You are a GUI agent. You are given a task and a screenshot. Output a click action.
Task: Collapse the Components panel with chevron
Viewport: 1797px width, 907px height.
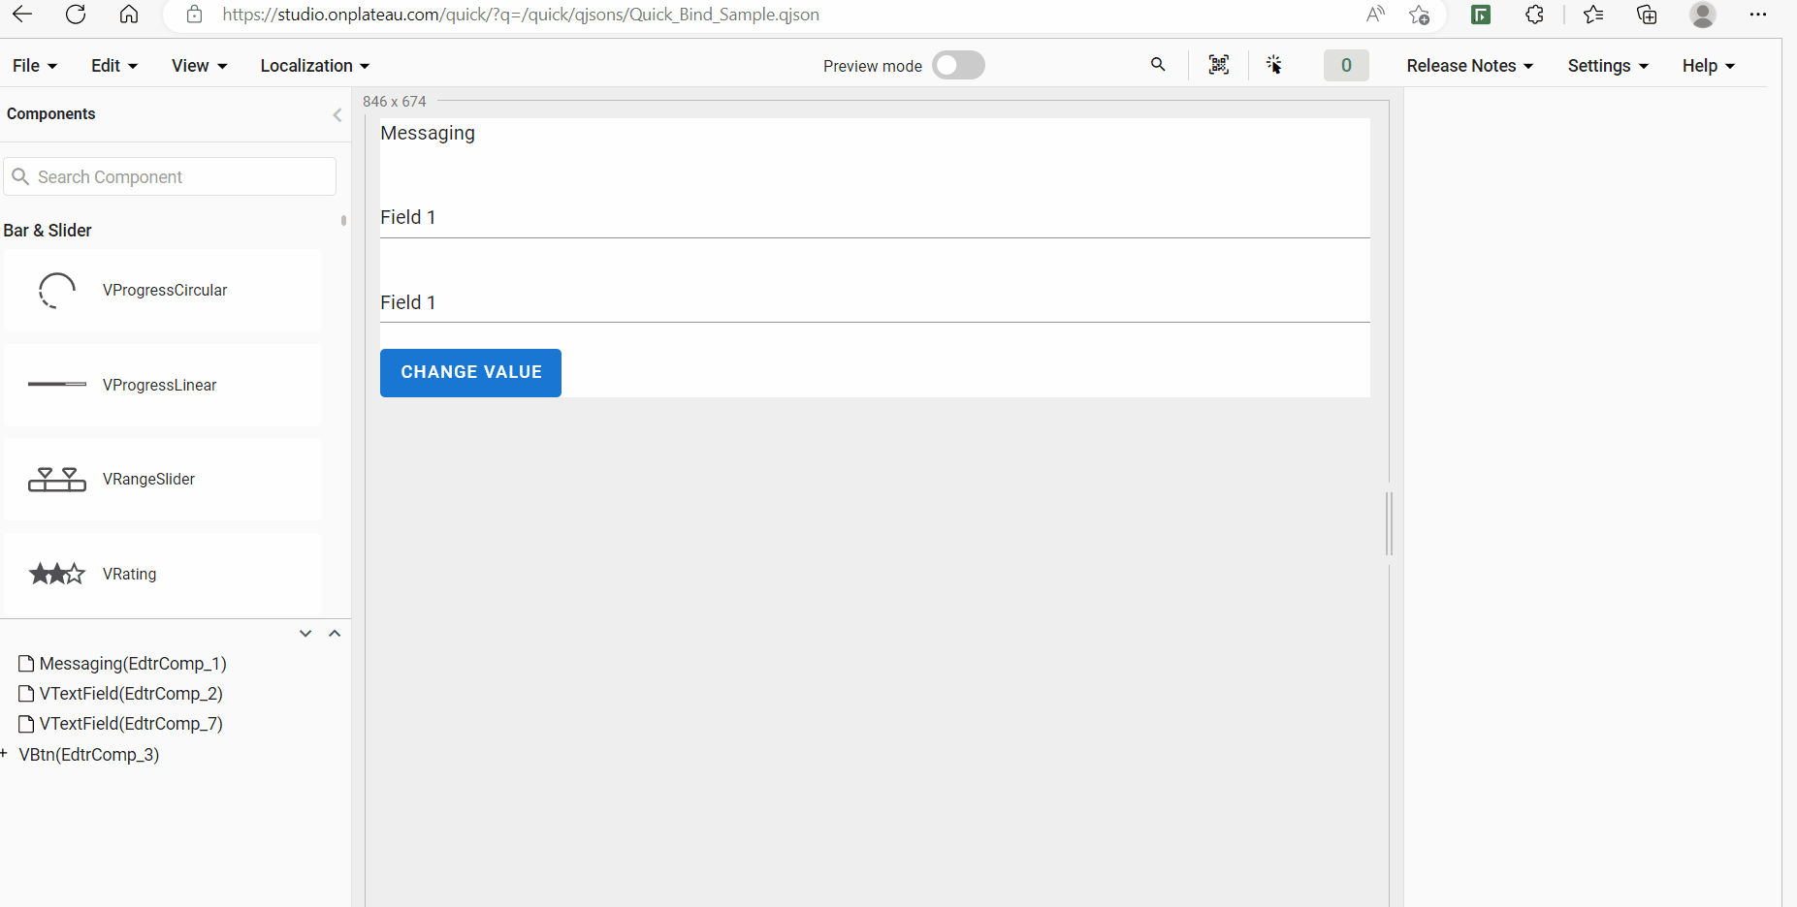[x=337, y=115]
